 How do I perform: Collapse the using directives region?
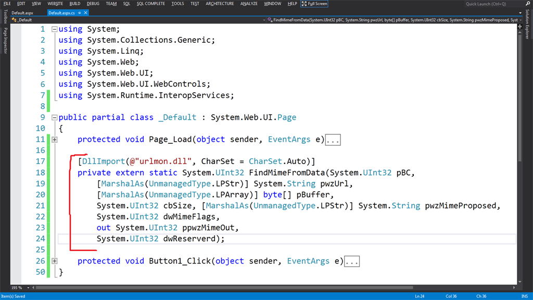pos(54,29)
